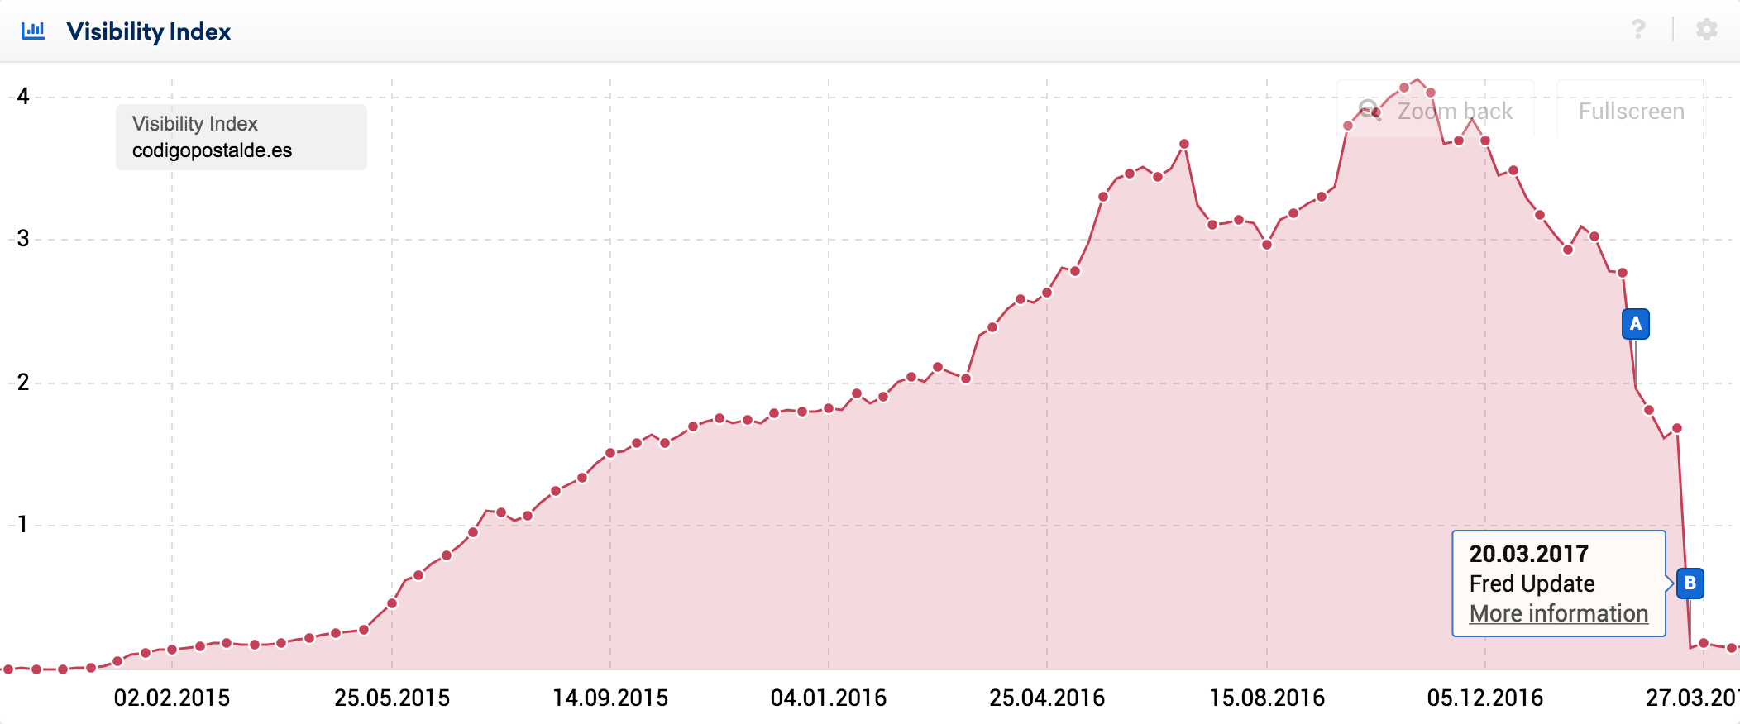Click the Visibility Index panel title

149,31
